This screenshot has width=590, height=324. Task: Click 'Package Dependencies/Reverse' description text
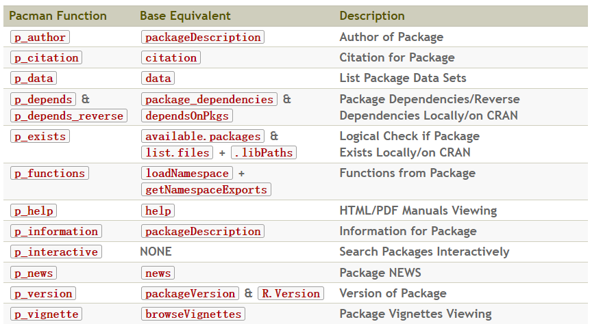pyautogui.click(x=430, y=99)
